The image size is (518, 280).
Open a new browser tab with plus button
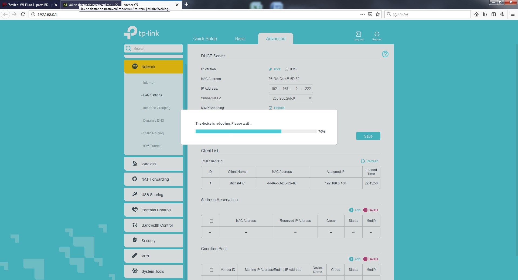point(186,5)
